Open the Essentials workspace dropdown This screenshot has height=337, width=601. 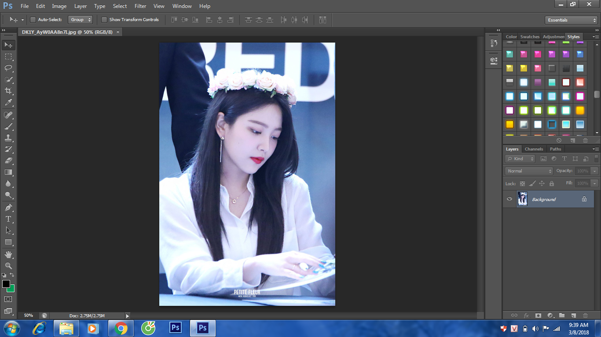571,20
